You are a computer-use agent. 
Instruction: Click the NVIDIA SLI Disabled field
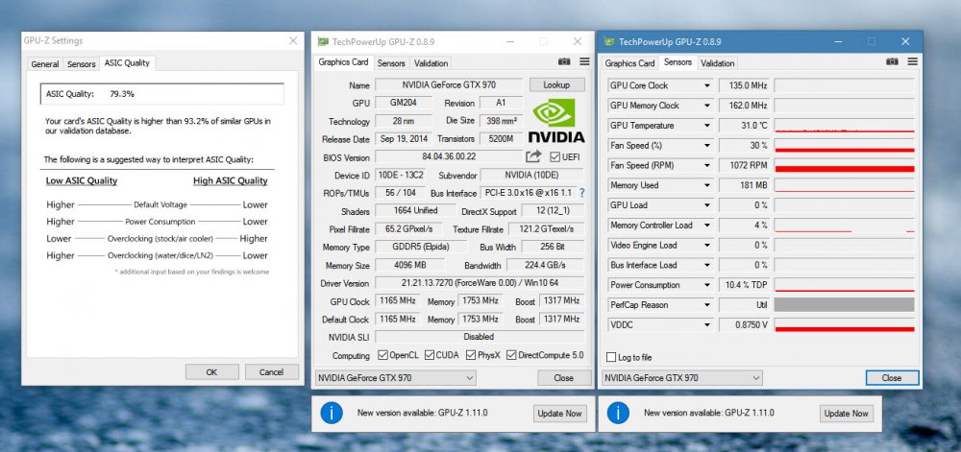click(480, 337)
